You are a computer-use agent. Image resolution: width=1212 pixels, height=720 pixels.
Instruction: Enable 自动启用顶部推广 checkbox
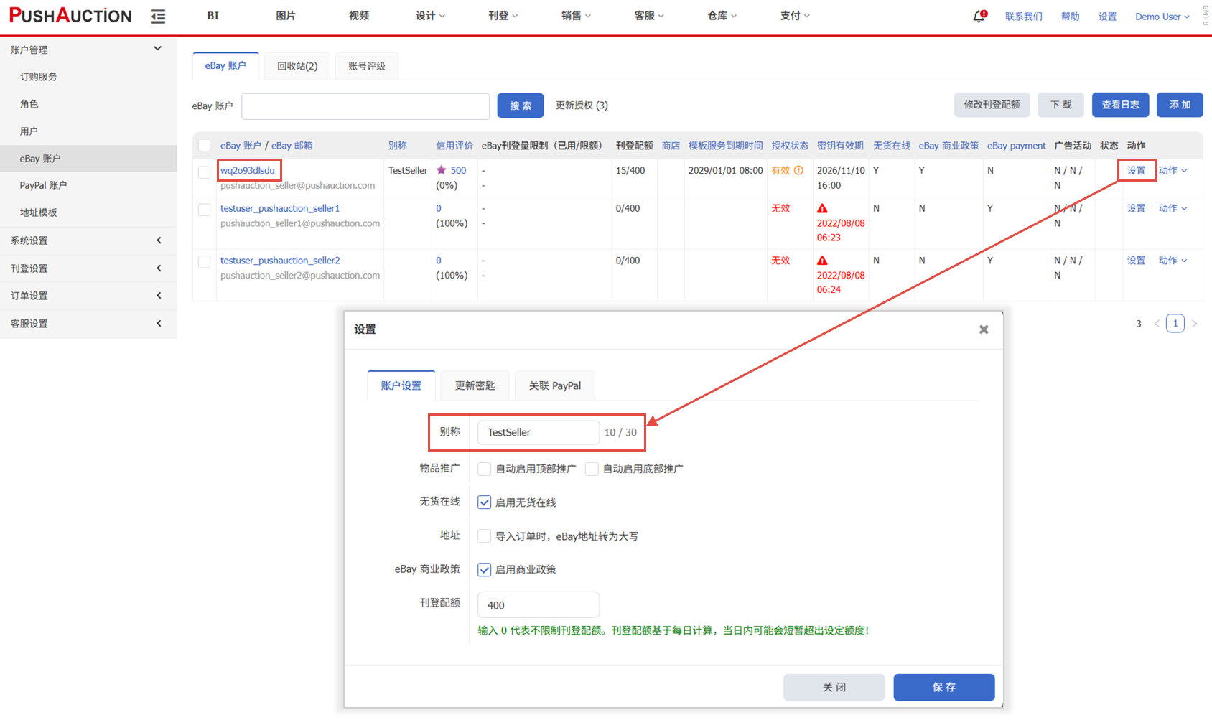coord(485,469)
